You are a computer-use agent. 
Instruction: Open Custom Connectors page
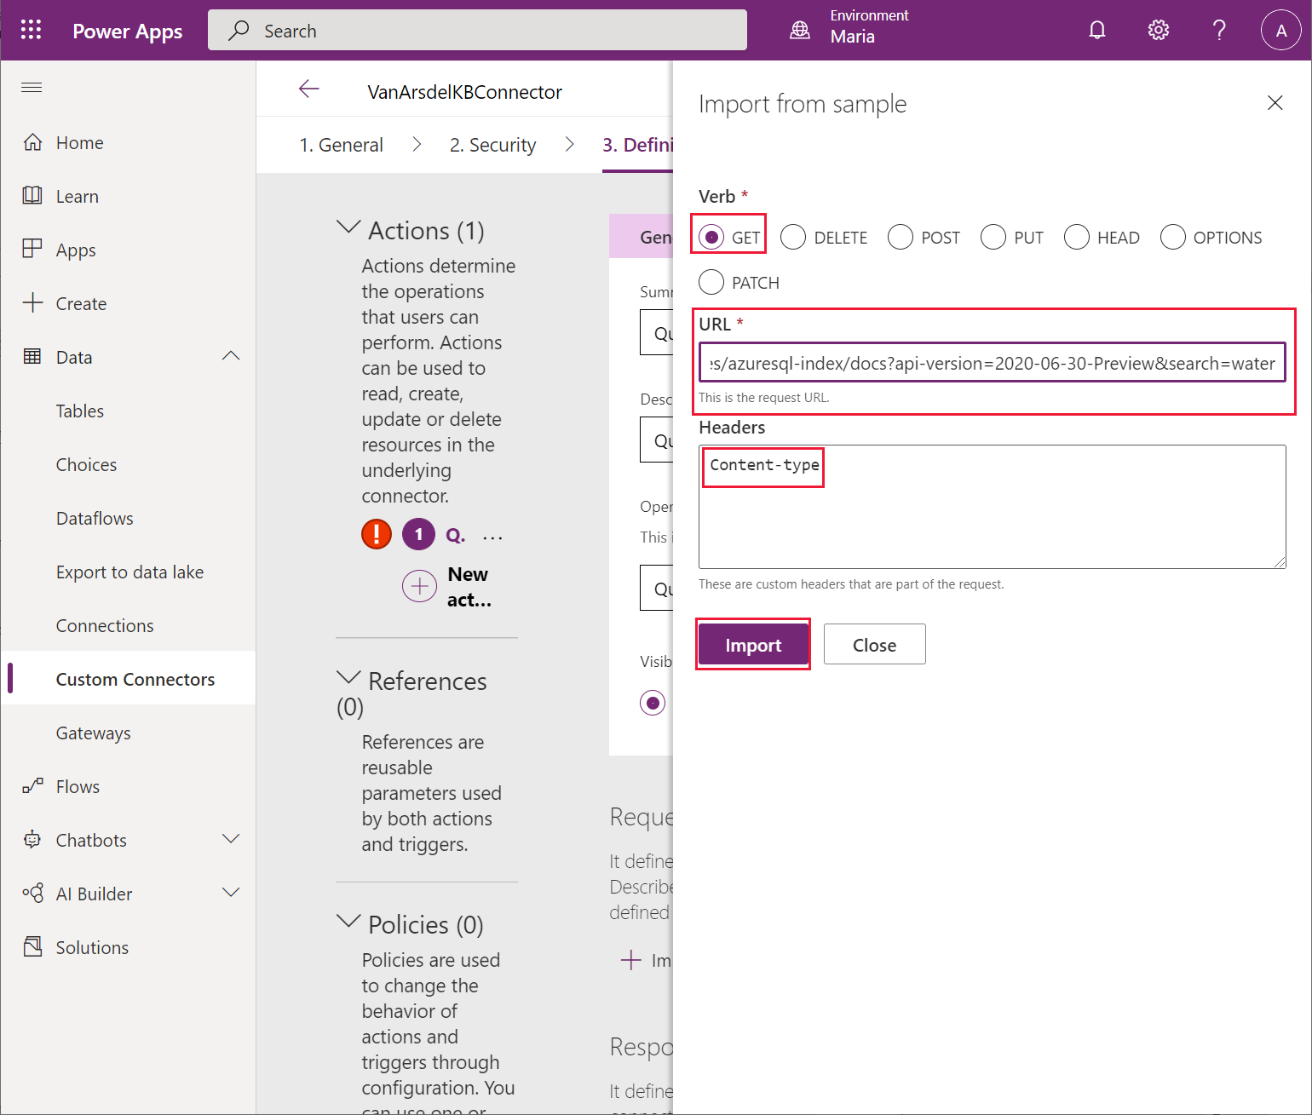pyautogui.click(x=135, y=679)
